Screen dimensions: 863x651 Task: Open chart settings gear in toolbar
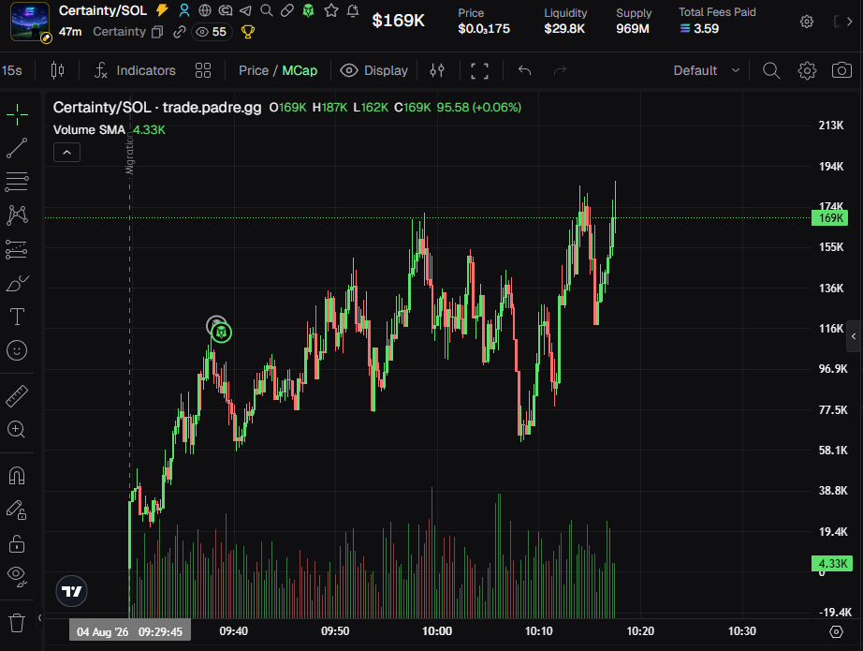(807, 70)
